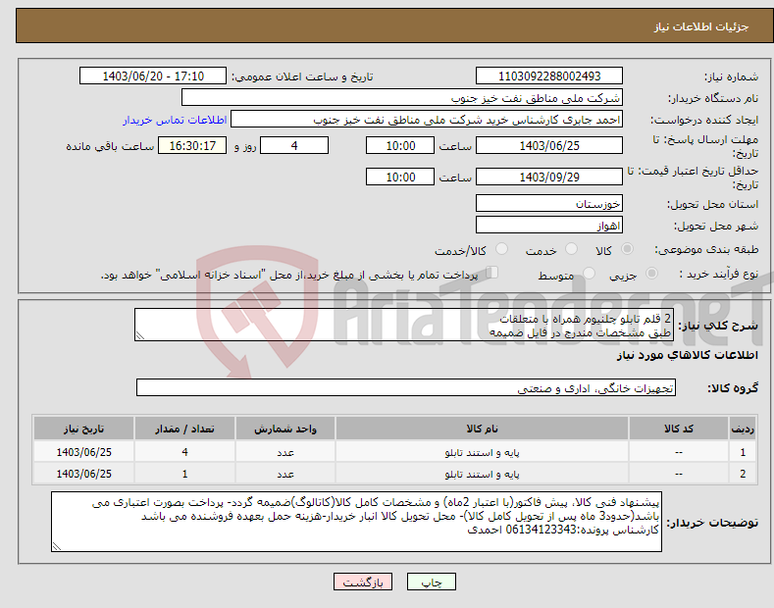The height and width of the screenshot is (608, 774).
Task: Click the response deadline date 1403/06/25 field
Action: tap(549, 145)
